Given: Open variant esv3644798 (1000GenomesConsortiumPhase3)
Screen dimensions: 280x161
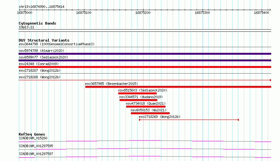Looking at the screenshot, I should coord(57,44).
